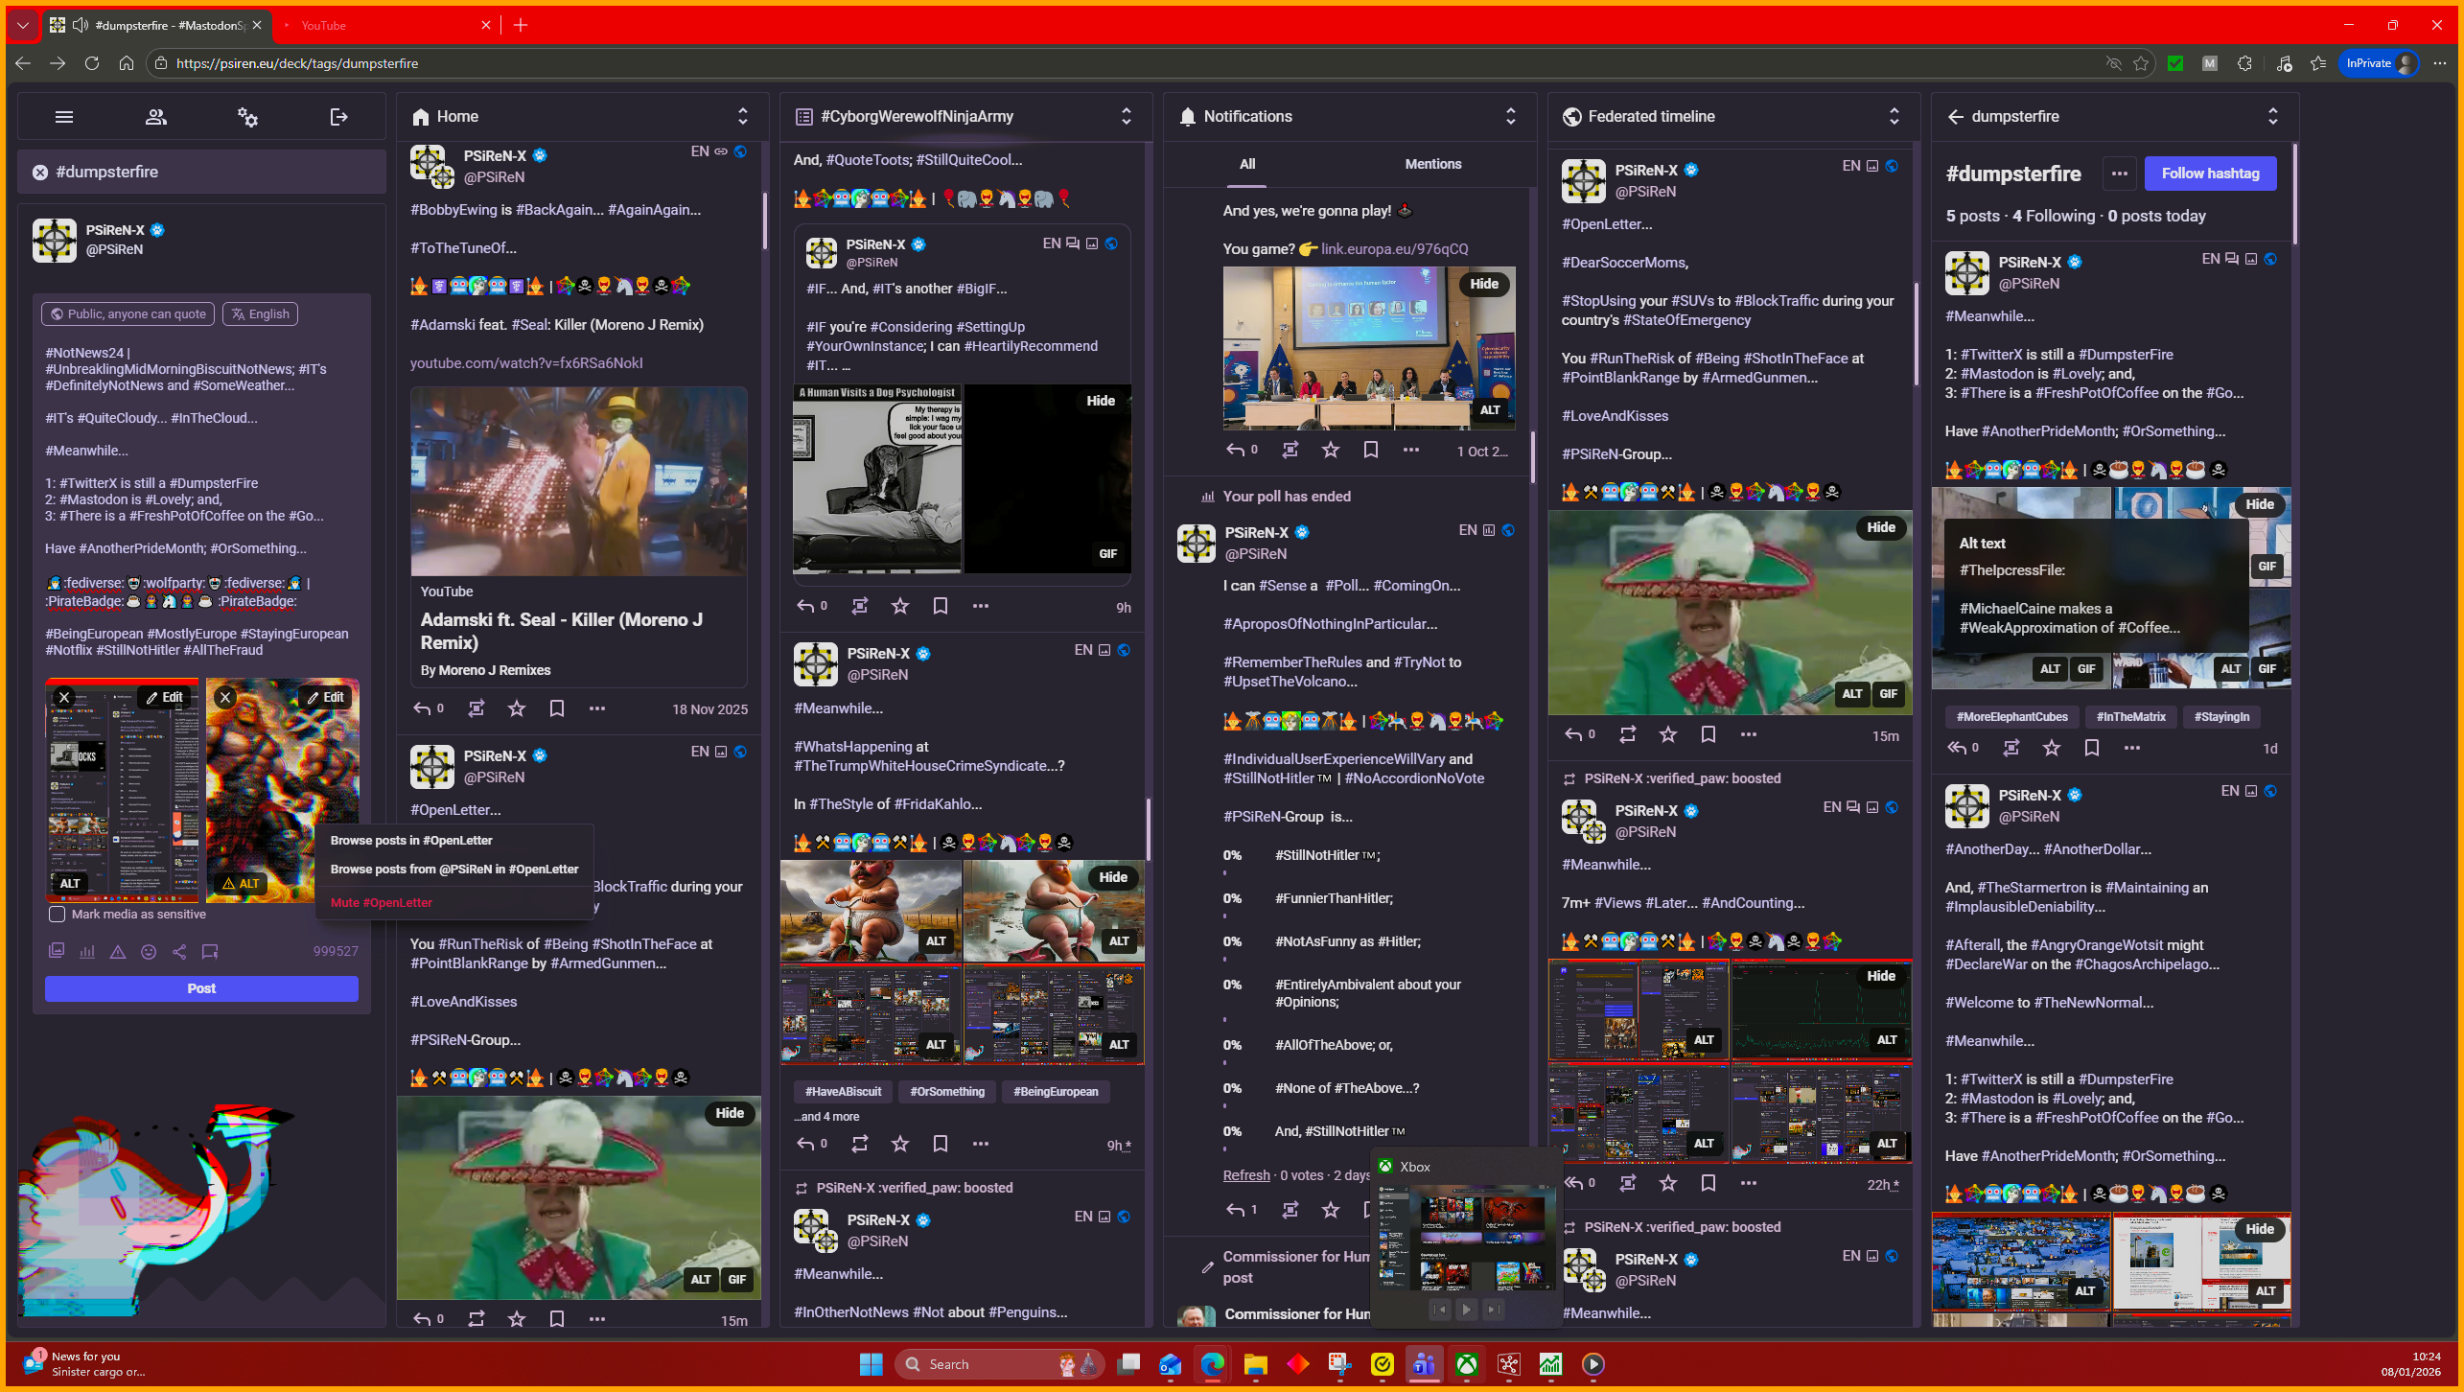Open the preferences gear icon in the sidebar
Image resolution: width=2464 pixels, height=1392 pixels.
click(247, 117)
